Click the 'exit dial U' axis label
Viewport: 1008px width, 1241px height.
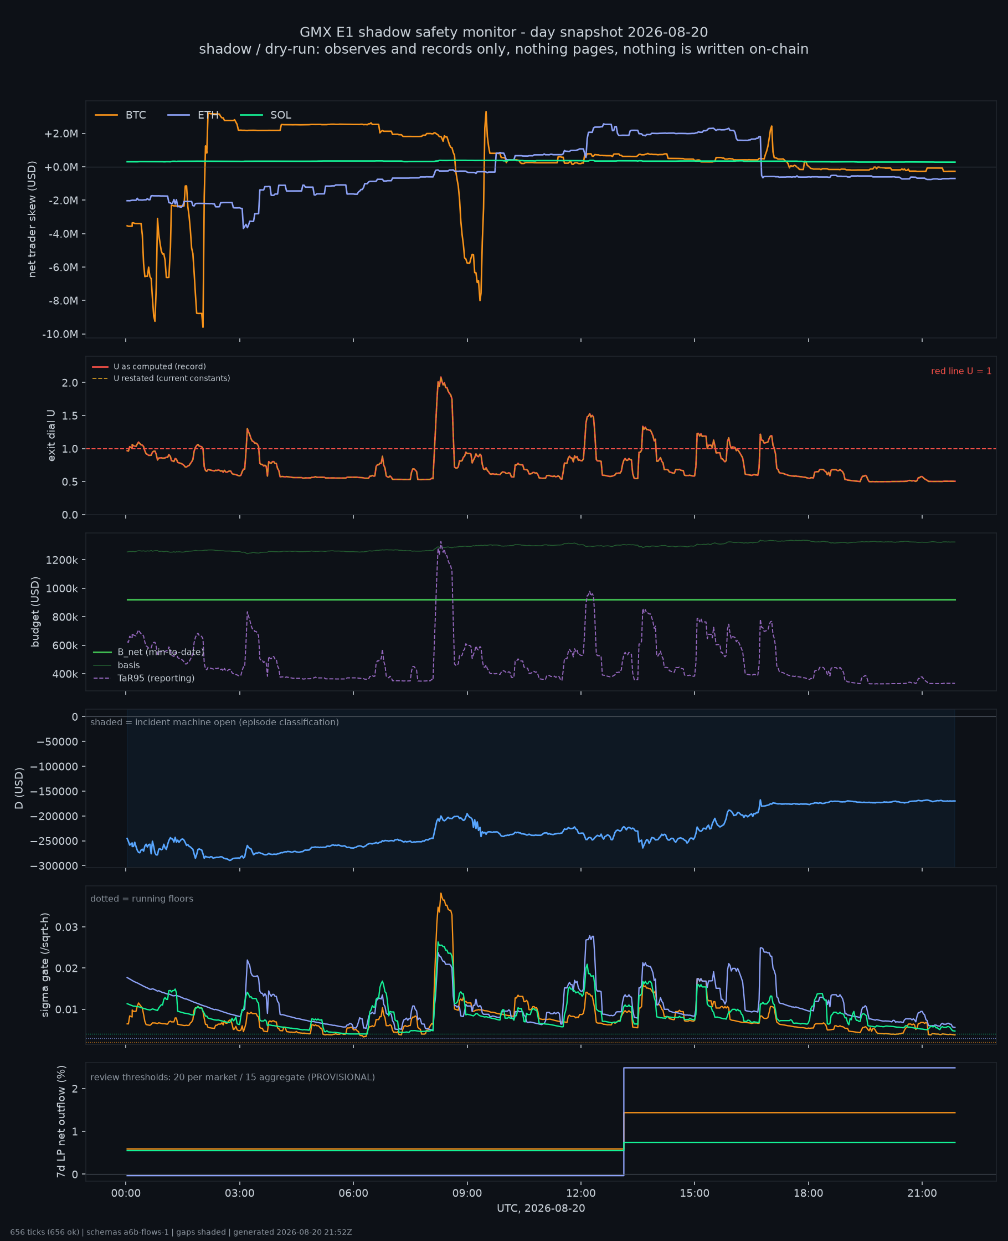tap(52, 435)
